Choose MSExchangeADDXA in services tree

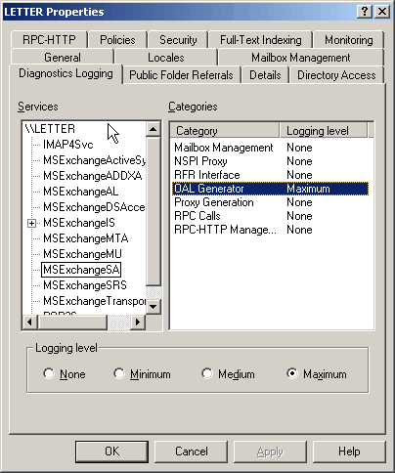(x=93, y=176)
